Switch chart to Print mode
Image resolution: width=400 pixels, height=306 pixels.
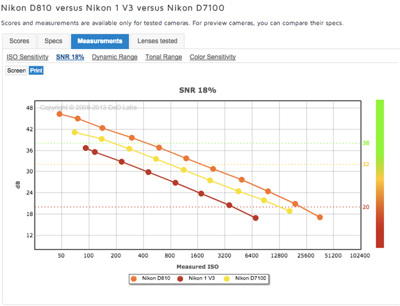pyautogui.click(x=36, y=70)
